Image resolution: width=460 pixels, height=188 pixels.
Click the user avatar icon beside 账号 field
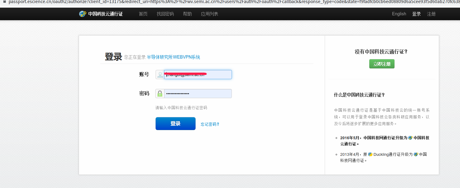tap(160, 75)
